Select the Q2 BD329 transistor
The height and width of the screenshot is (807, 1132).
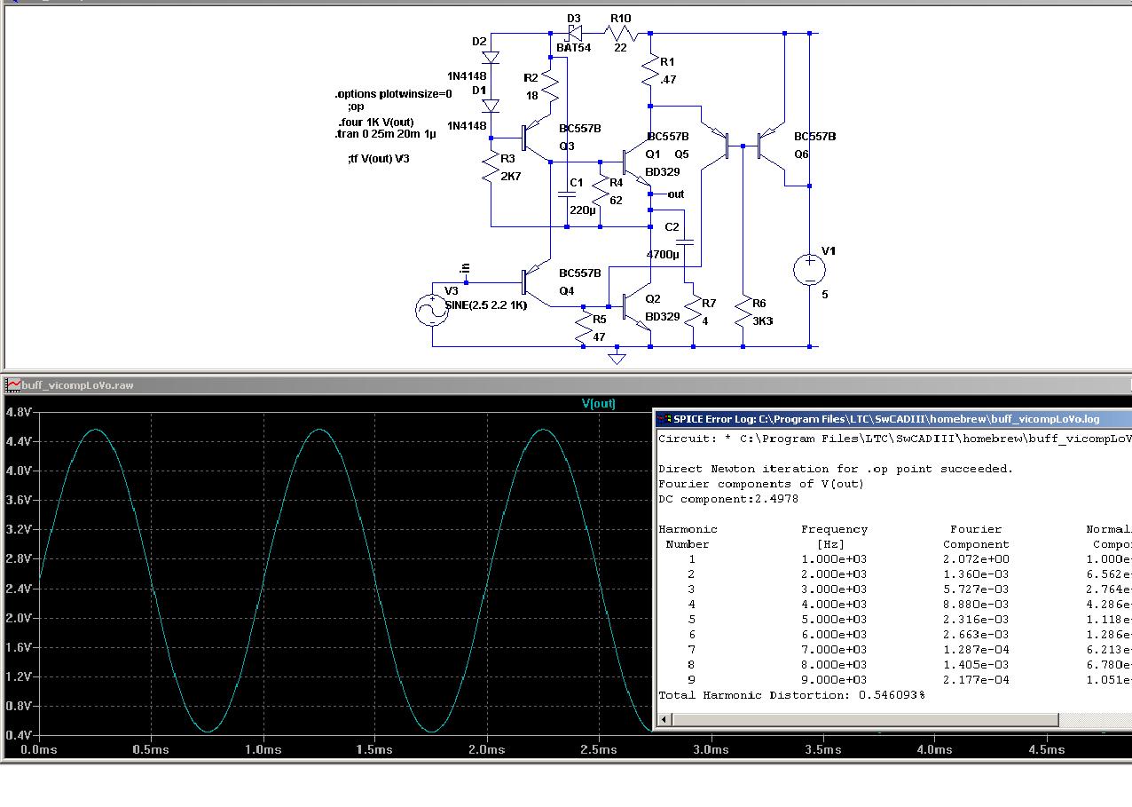click(x=635, y=306)
